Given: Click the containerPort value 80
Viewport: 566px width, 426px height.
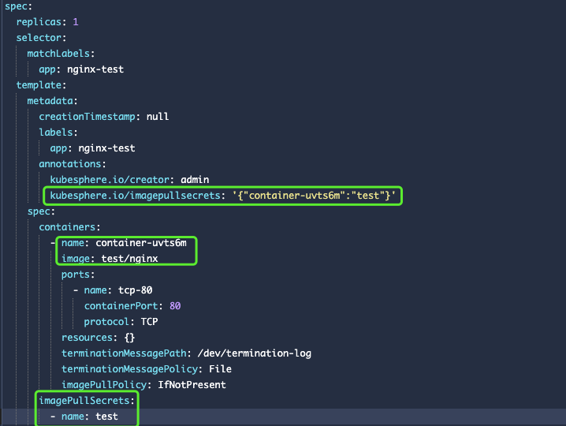Looking at the screenshot, I should pyautogui.click(x=175, y=306).
